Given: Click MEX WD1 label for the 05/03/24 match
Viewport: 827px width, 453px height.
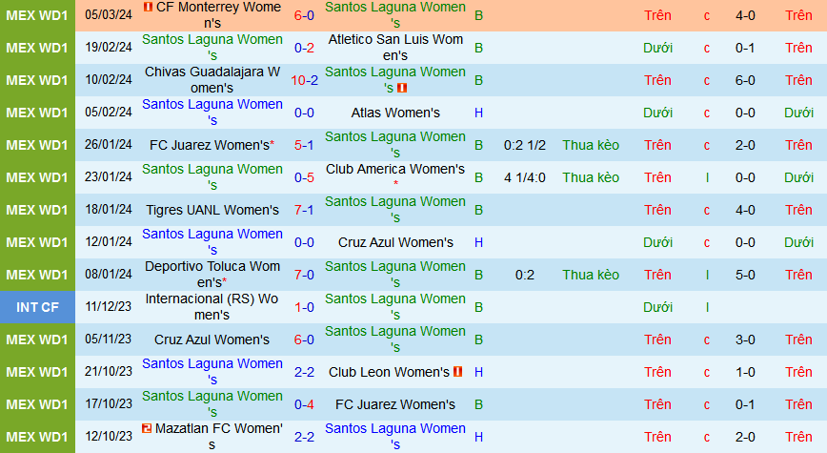Looking at the screenshot, I should click(x=36, y=15).
